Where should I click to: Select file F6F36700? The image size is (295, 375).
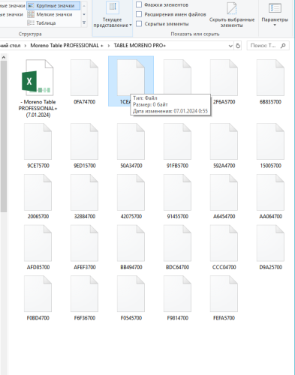[84, 298]
